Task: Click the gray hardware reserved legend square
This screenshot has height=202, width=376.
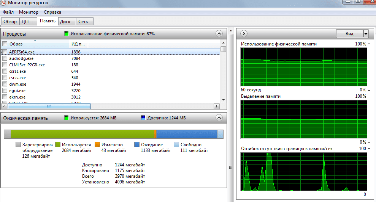Action: tap(18, 145)
